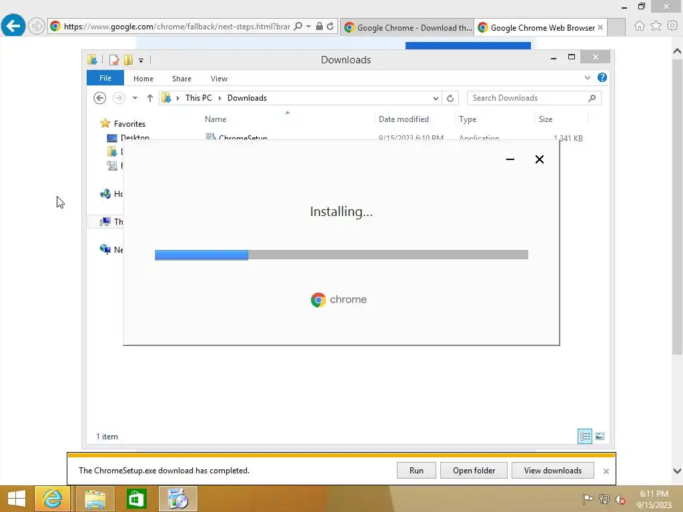This screenshot has height=512, width=683.
Task: Open a new blank tab in Internet Explorer
Action: [x=616, y=27]
